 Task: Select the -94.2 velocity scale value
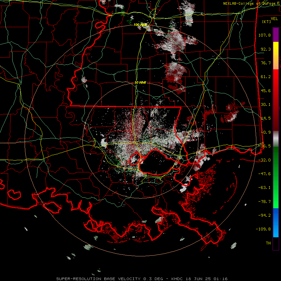click(x=264, y=215)
